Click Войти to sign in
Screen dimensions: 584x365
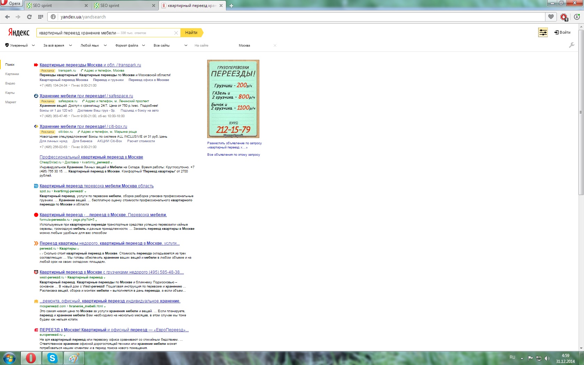click(x=562, y=32)
